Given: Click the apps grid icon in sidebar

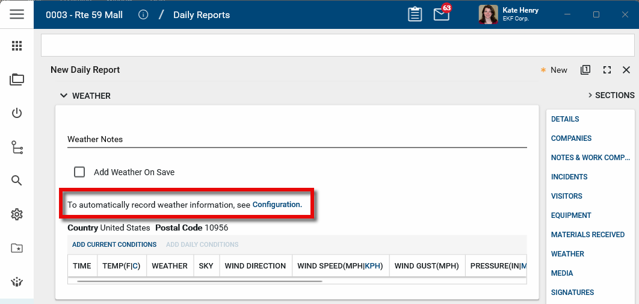Looking at the screenshot, I should coord(17,46).
